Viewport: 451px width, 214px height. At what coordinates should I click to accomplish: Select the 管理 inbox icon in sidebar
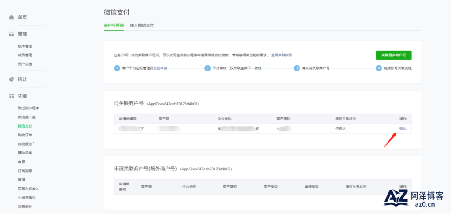click(x=11, y=34)
